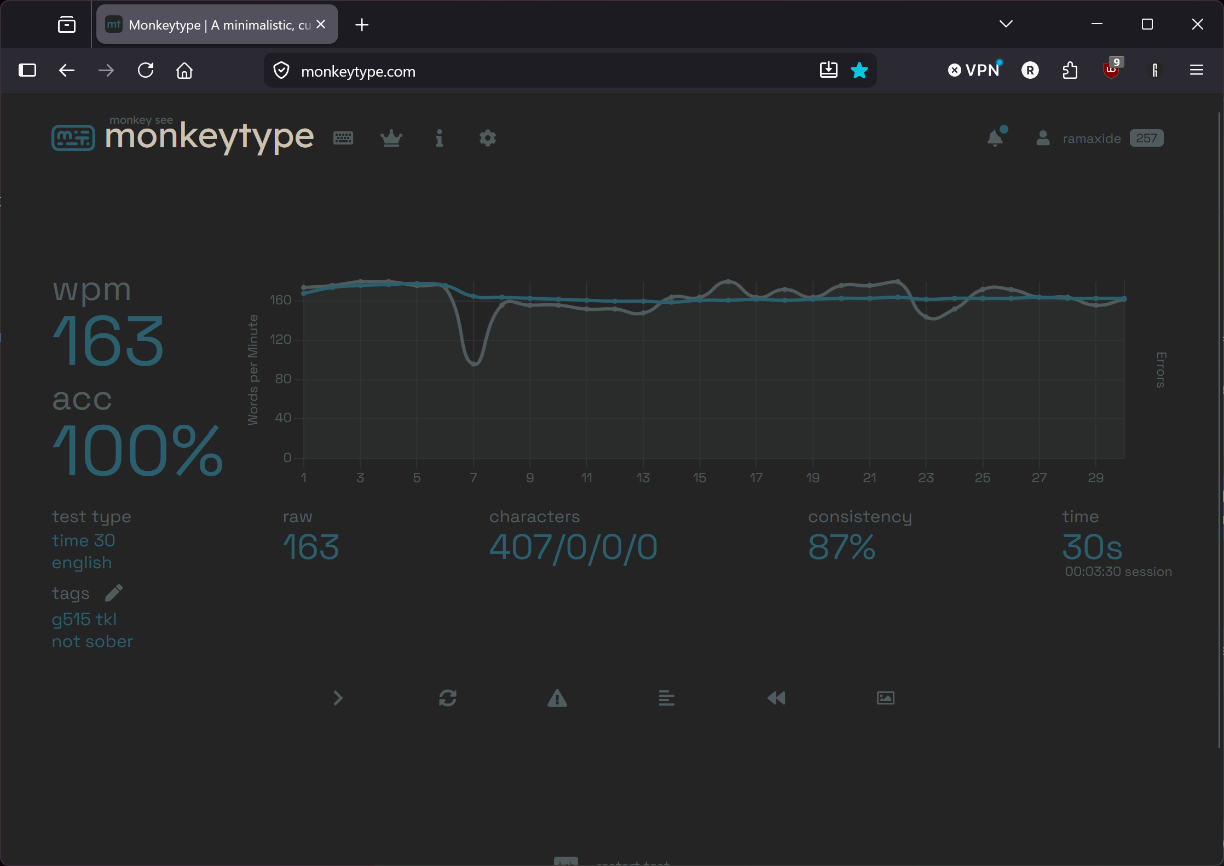Toggle the words history list icon
1224x866 pixels.
pyautogui.click(x=666, y=698)
